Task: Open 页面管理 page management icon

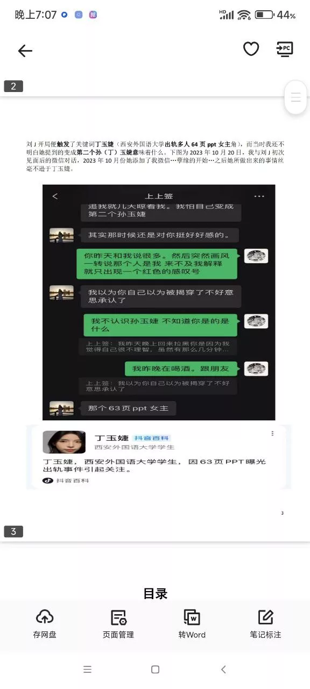Action: 118,617
